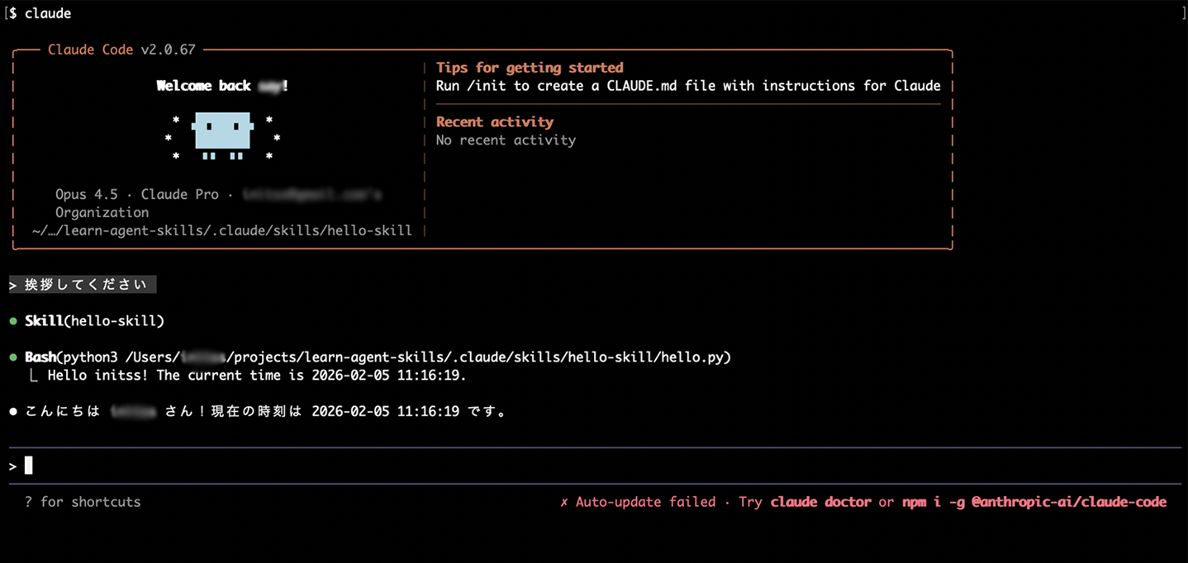Click the prompt arrow at the input line
This screenshot has height=563, width=1188.
click(13, 466)
